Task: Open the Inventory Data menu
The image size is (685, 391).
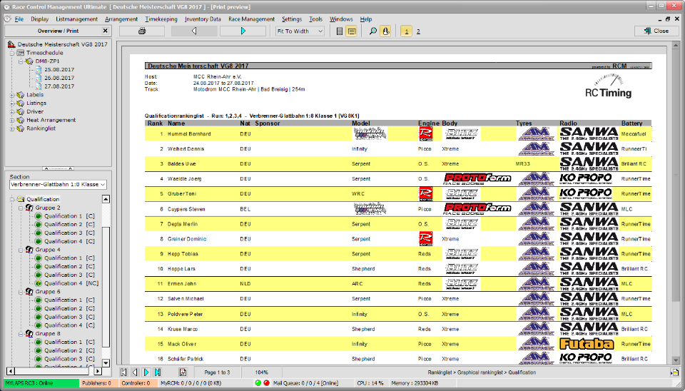Action: pos(203,19)
